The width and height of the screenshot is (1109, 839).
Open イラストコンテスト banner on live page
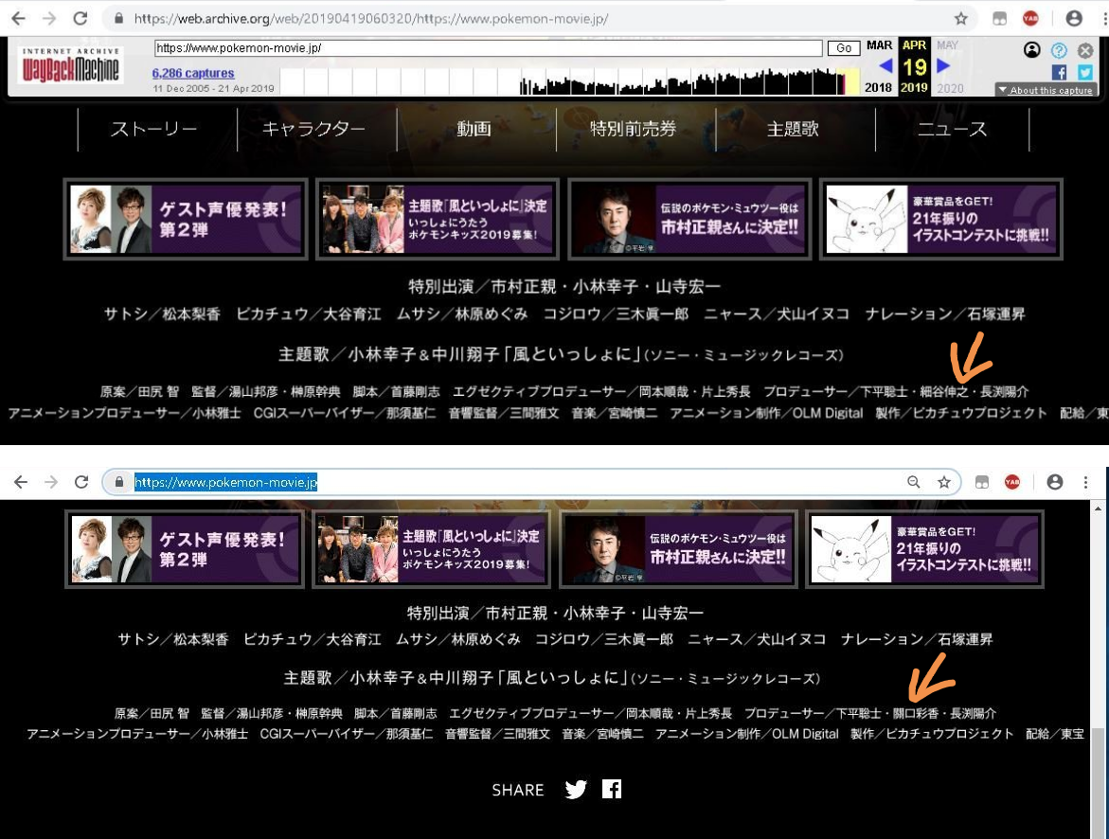click(x=925, y=549)
